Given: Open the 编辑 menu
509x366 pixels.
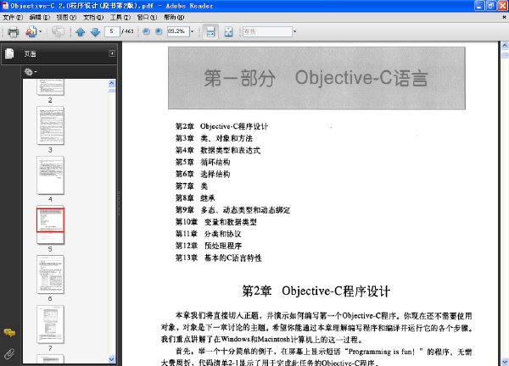Looking at the screenshot, I should (x=40, y=17).
